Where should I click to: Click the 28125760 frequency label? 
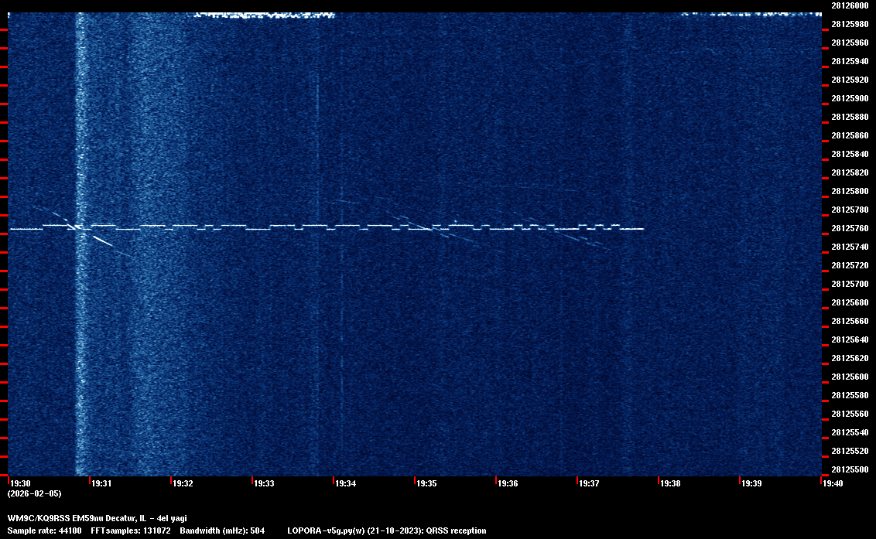(849, 228)
